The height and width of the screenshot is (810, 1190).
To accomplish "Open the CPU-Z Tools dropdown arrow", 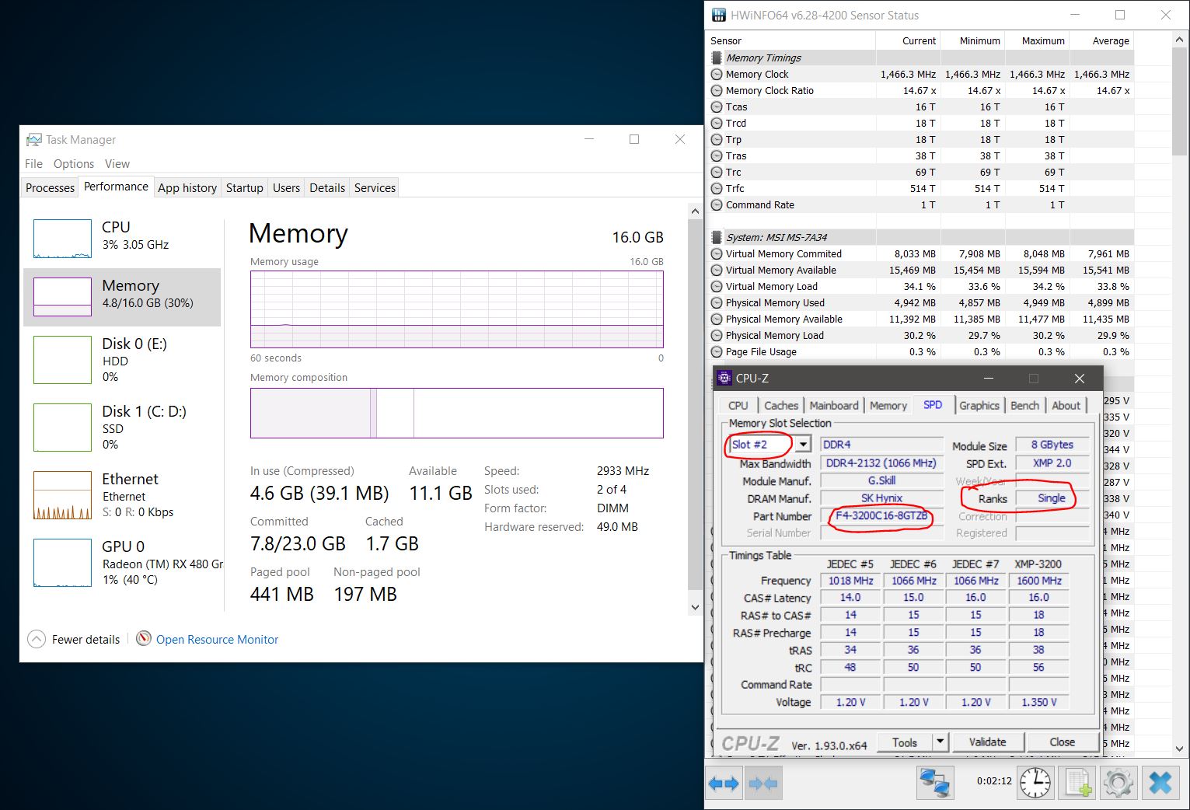I will pos(940,742).
